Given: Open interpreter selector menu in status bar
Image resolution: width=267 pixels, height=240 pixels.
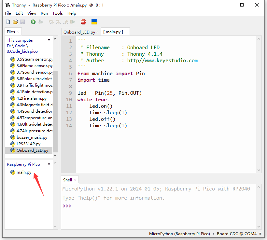Looking at the screenshot, I should point(260,234).
